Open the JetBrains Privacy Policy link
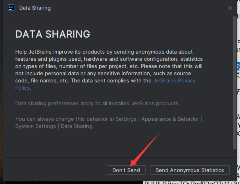Image resolution: width=240 pixels, height=184 pixels. pyautogui.click(x=174, y=81)
